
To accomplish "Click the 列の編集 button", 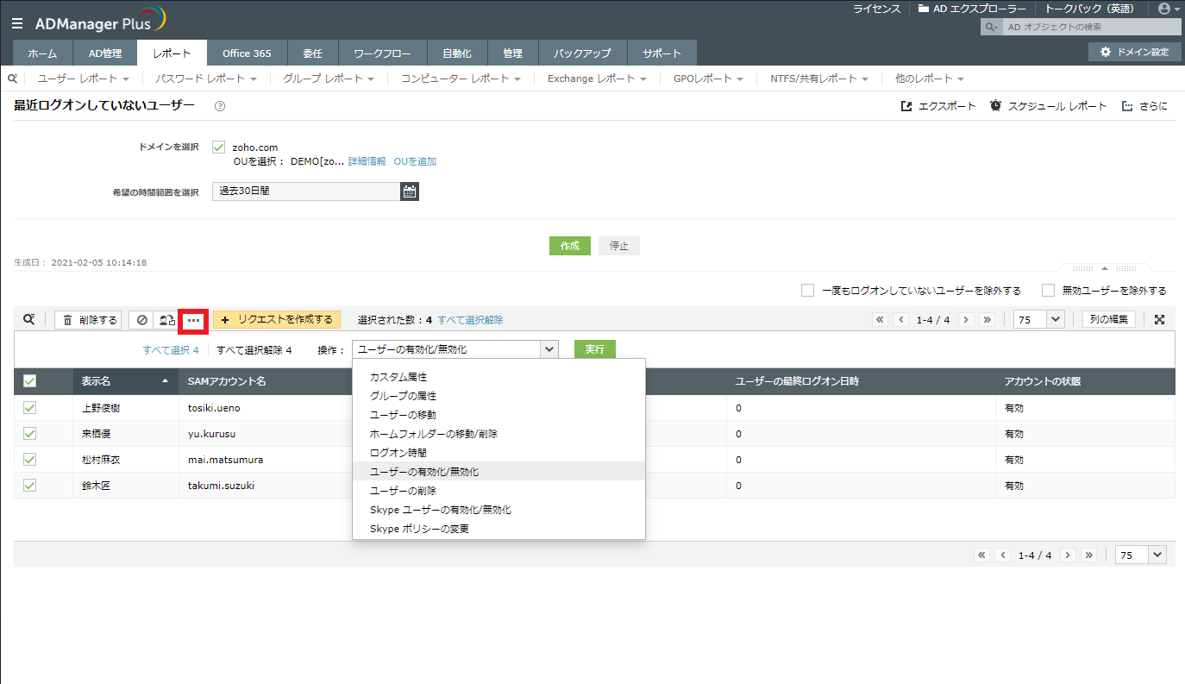I will (x=1109, y=319).
